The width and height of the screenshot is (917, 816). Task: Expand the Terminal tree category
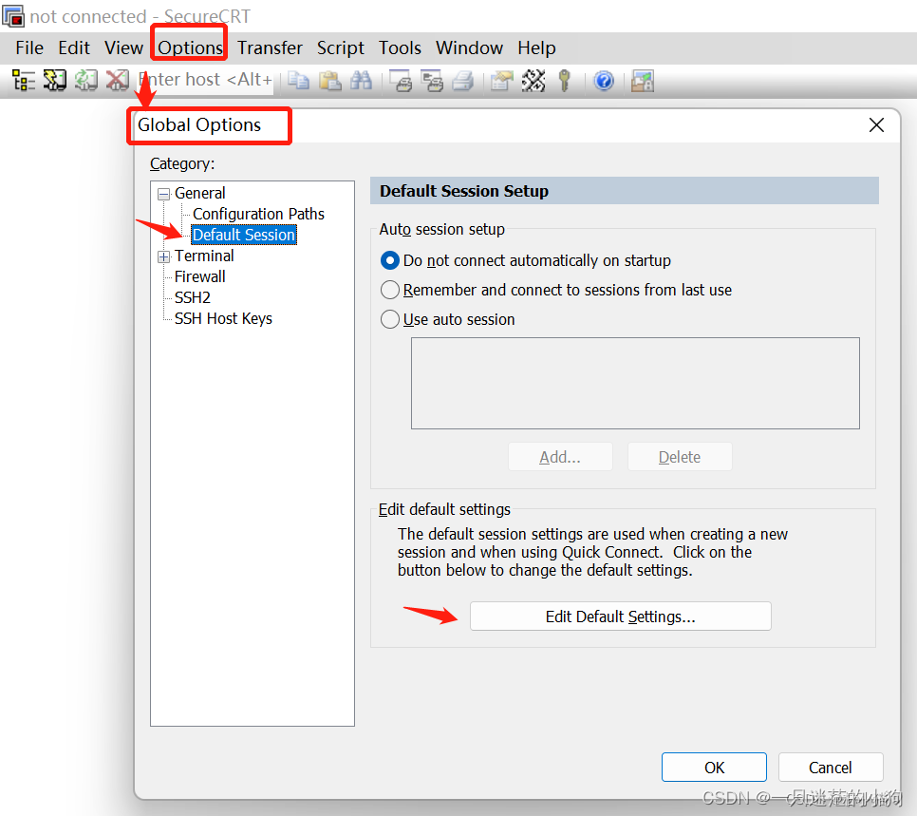pyautogui.click(x=163, y=256)
